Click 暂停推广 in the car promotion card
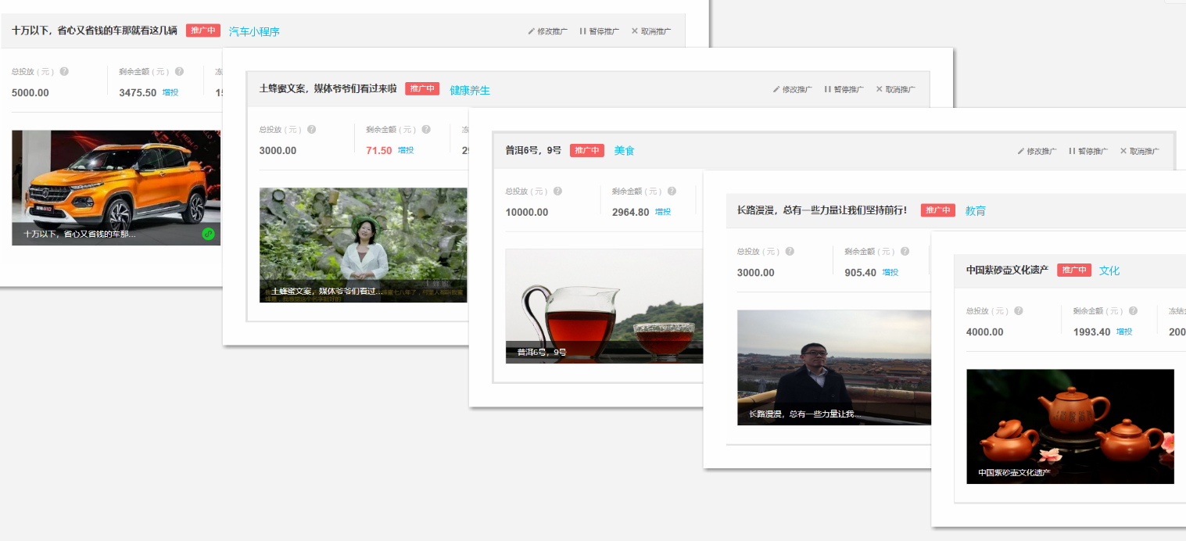 [600, 31]
